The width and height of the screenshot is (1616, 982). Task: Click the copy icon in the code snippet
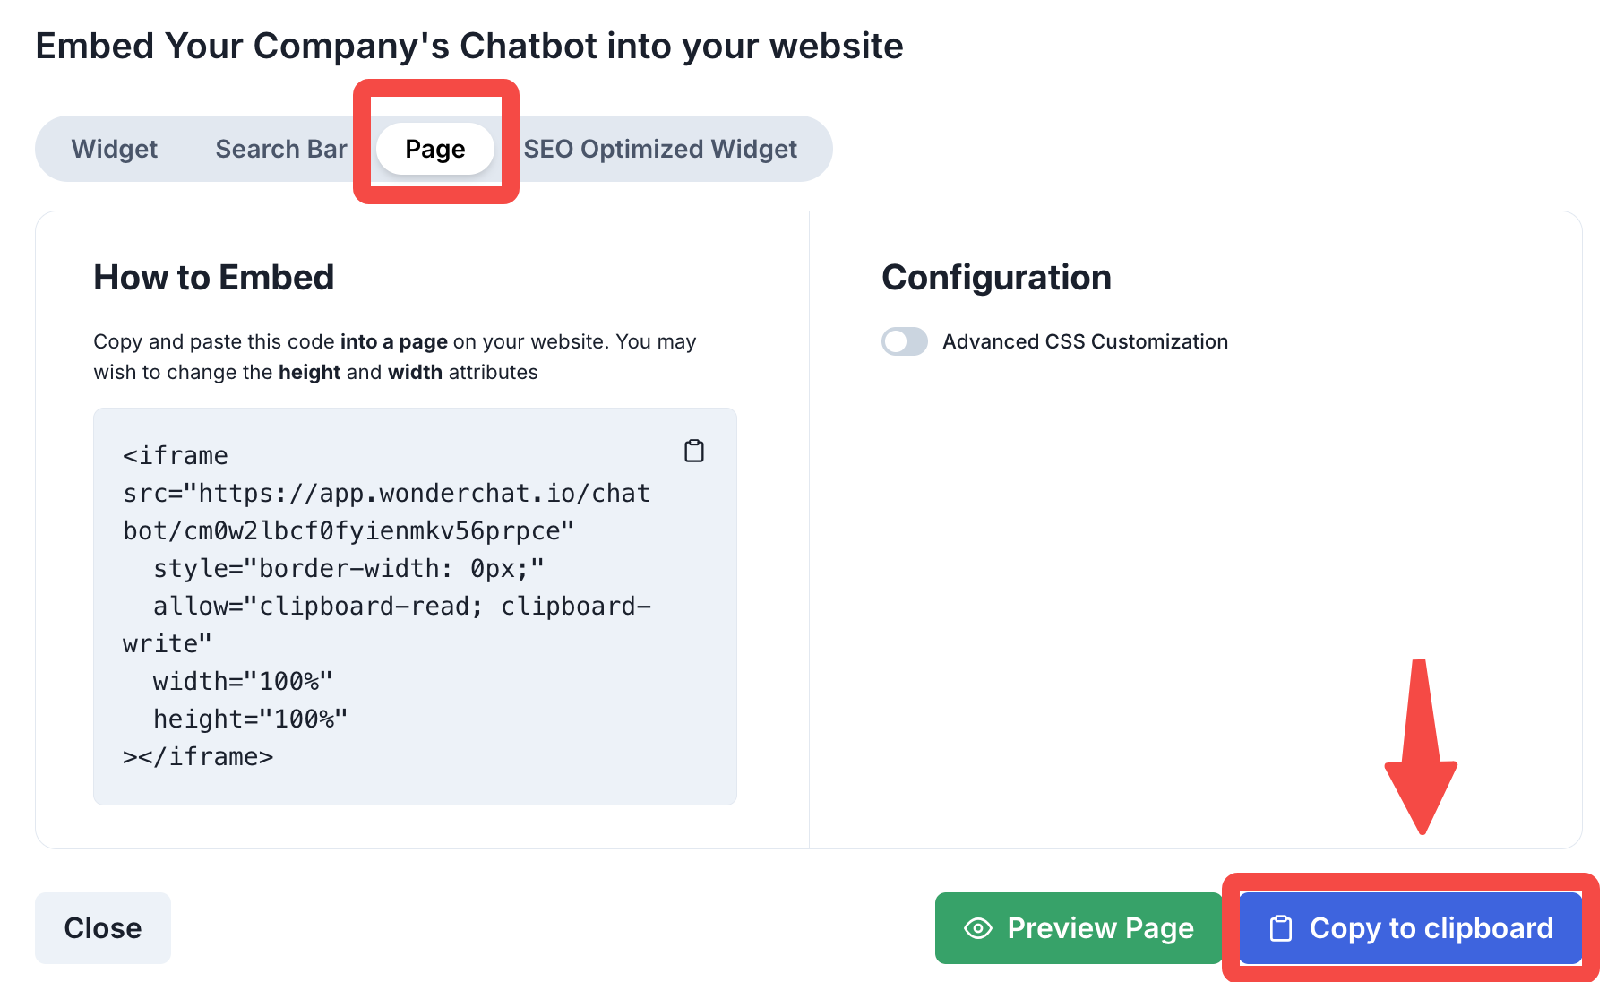pyautogui.click(x=694, y=451)
